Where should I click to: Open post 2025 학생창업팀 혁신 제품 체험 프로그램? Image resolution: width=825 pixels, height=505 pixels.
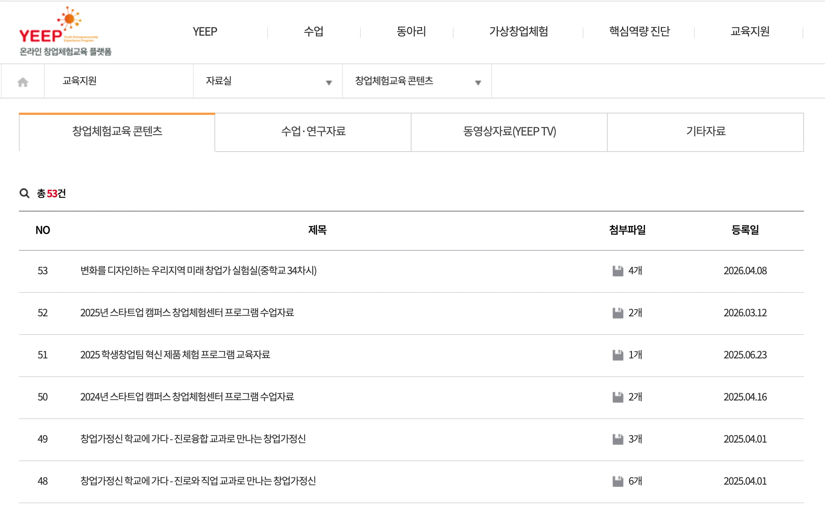[x=175, y=355]
